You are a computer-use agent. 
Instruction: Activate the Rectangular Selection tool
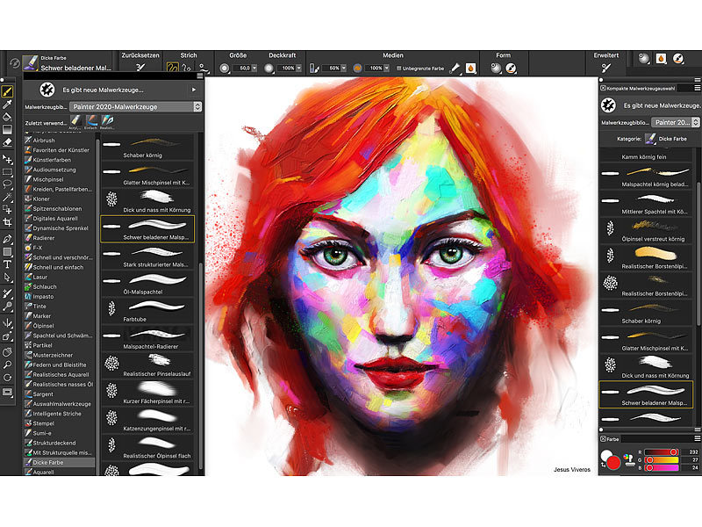(x=7, y=171)
